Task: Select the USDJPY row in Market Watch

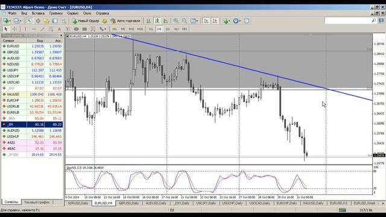Action: pyautogui.click(x=32, y=70)
